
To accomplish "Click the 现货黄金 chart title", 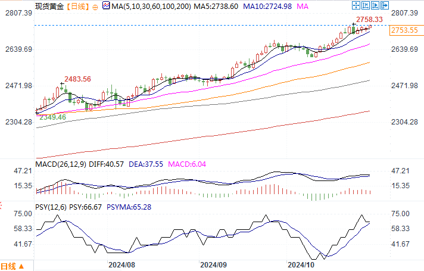I will coord(49,6).
